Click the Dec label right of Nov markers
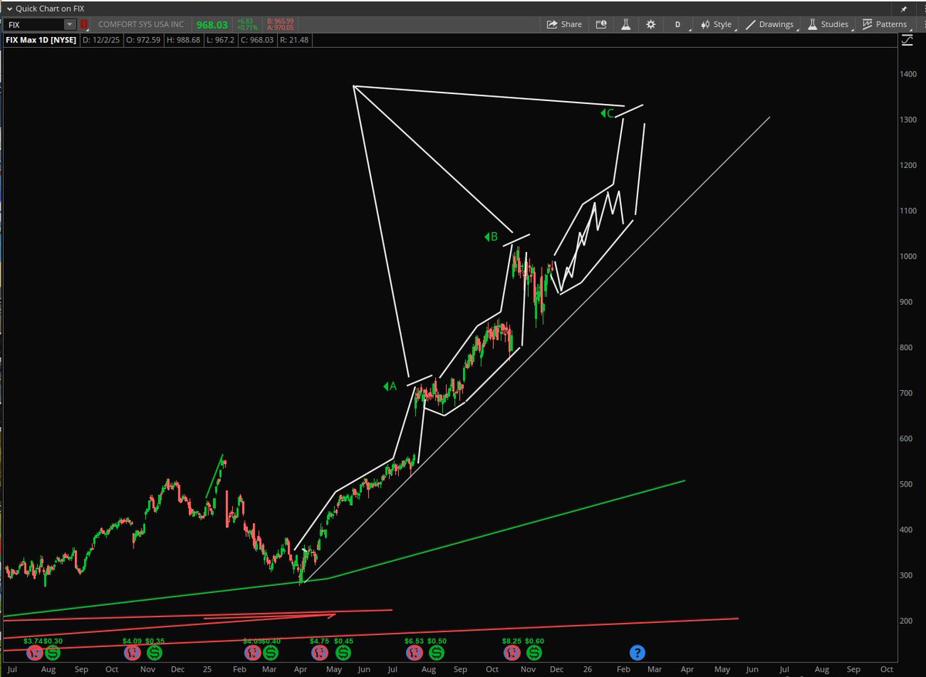The image size is (926, 677). pos(558,670)
